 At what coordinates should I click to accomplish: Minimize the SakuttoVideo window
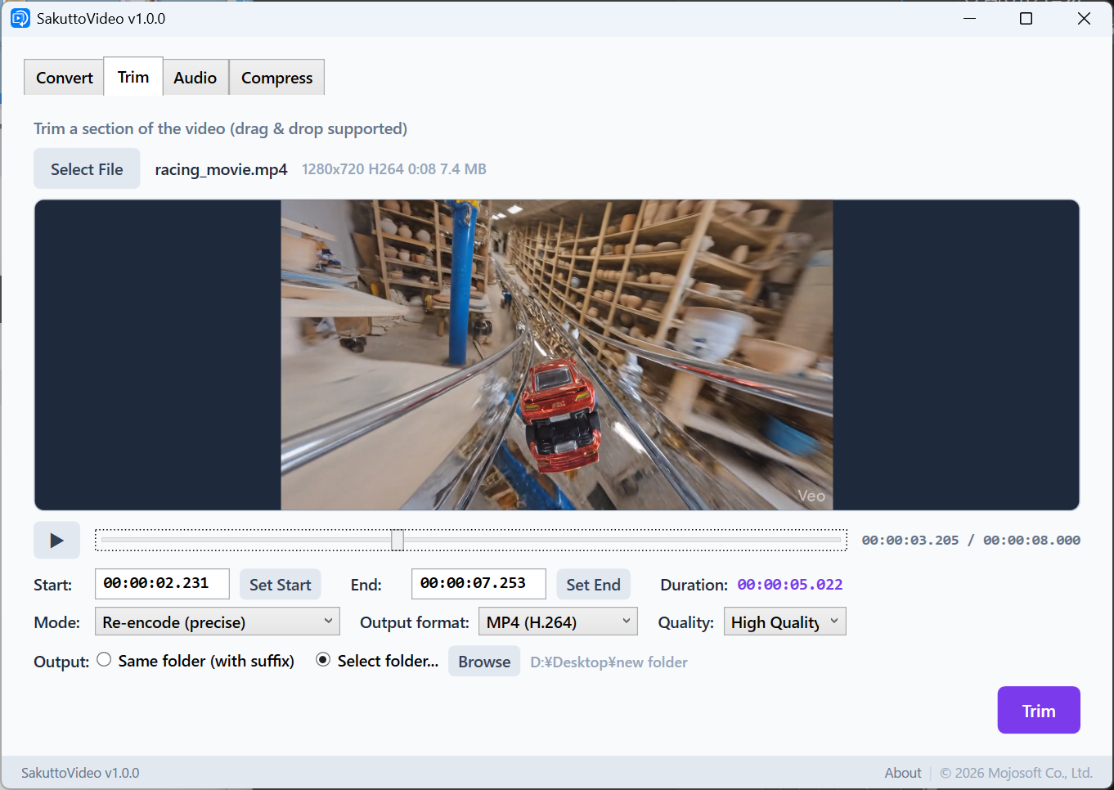[969, 18]
